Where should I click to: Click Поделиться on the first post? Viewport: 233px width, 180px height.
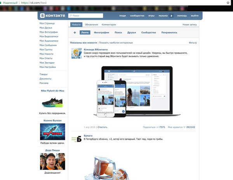pos(149,127)
